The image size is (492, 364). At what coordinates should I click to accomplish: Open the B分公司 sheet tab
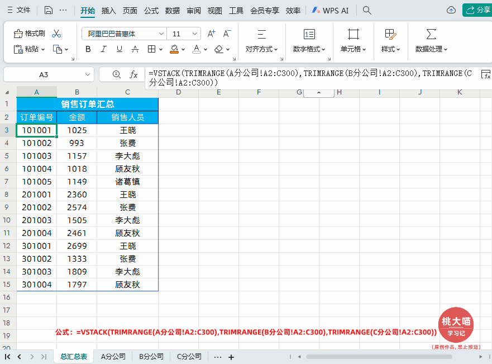[151, 357]
